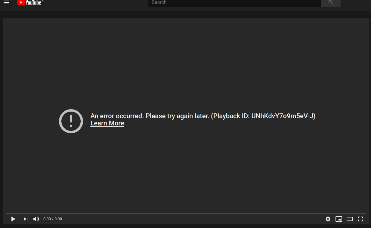Screen dimensions: 371x228
Task: Click the YouTube wordmark text
Action: point(33,3)
